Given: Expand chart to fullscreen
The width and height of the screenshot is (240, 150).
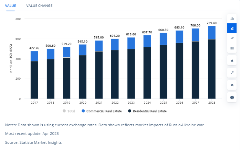Looking at the screenshot, I should [232, 73].
